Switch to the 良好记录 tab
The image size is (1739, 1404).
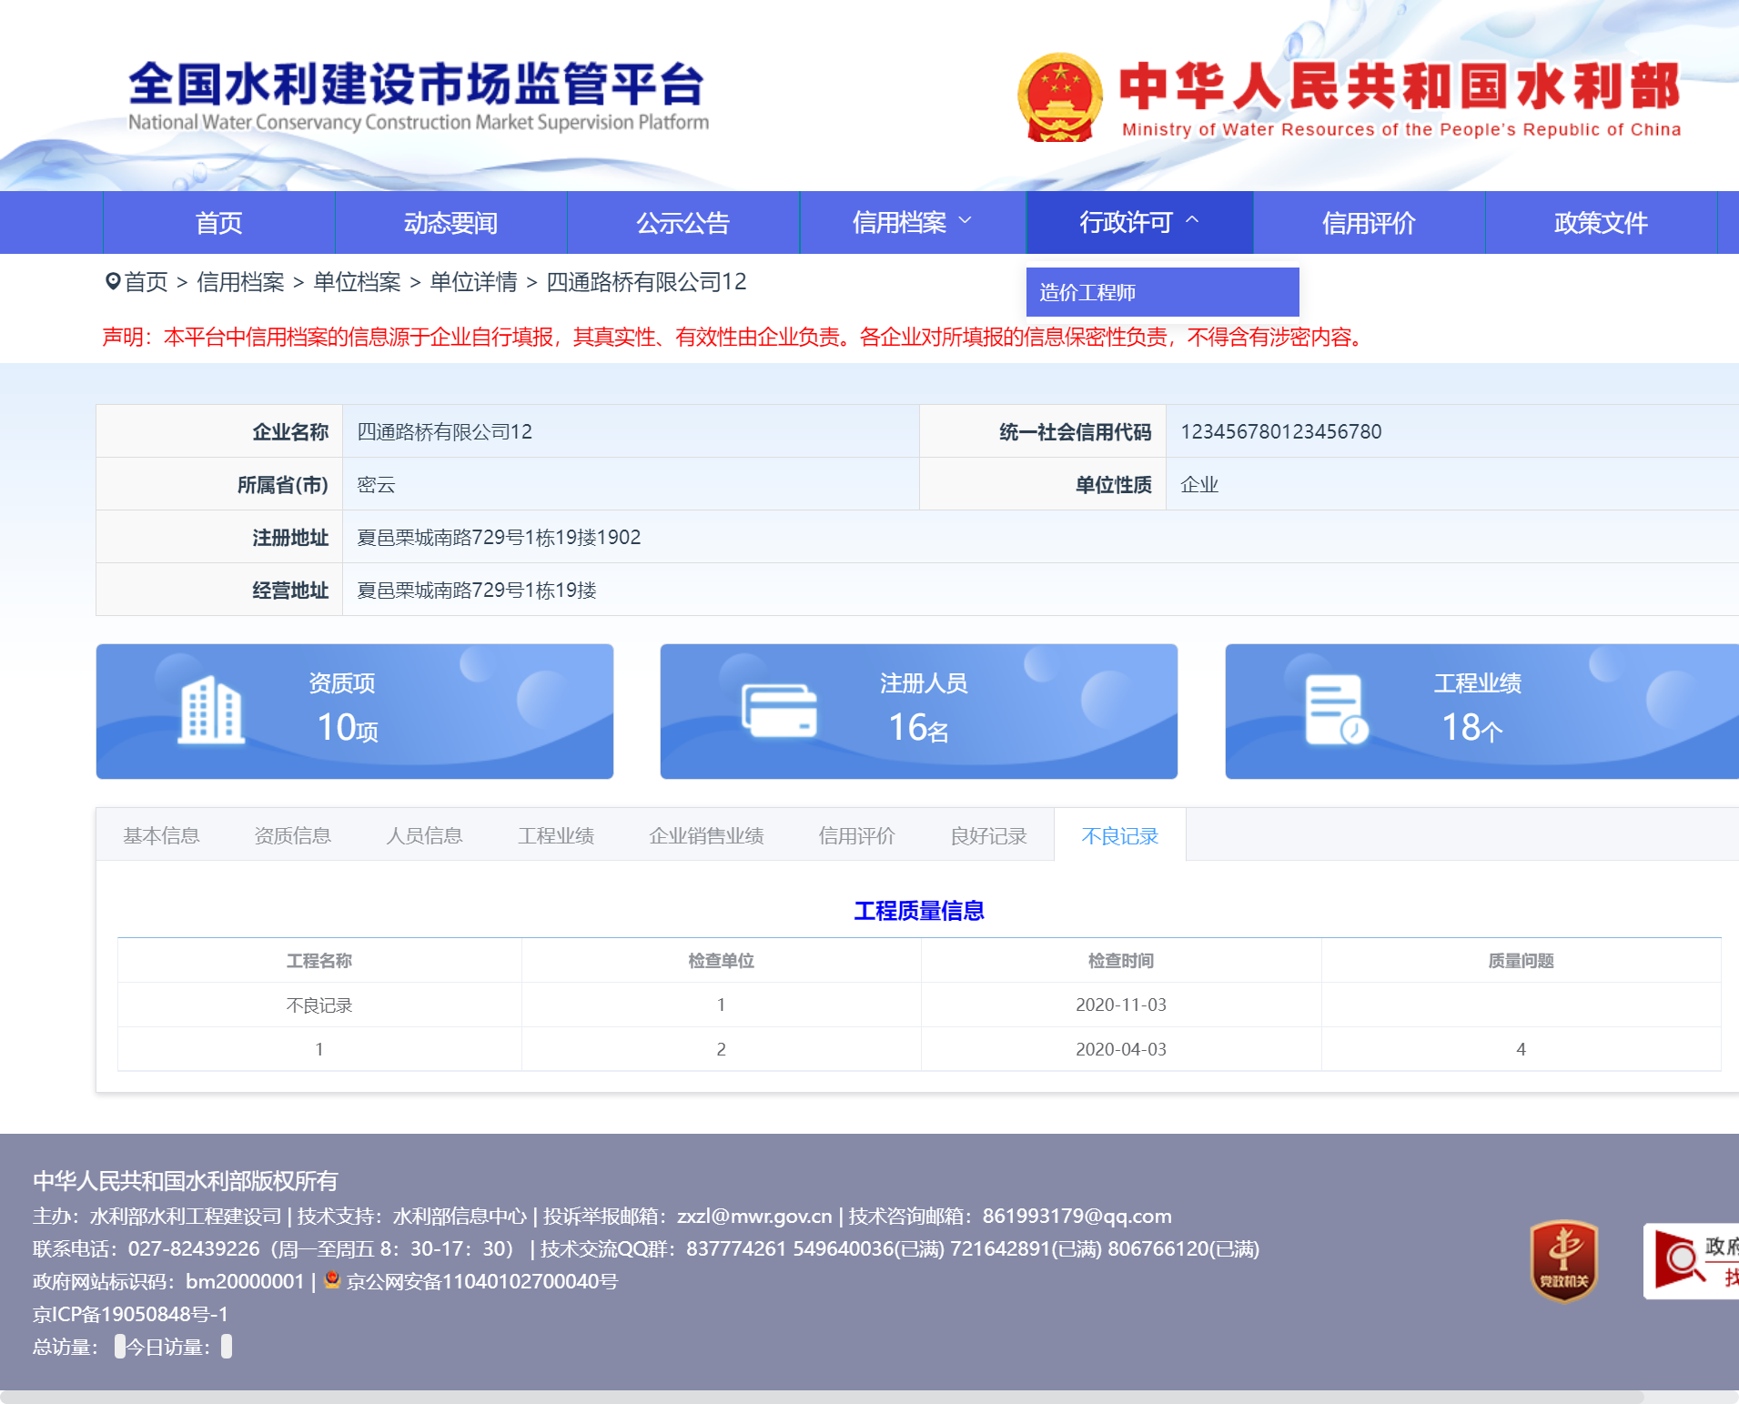click(x=987, y=836)
